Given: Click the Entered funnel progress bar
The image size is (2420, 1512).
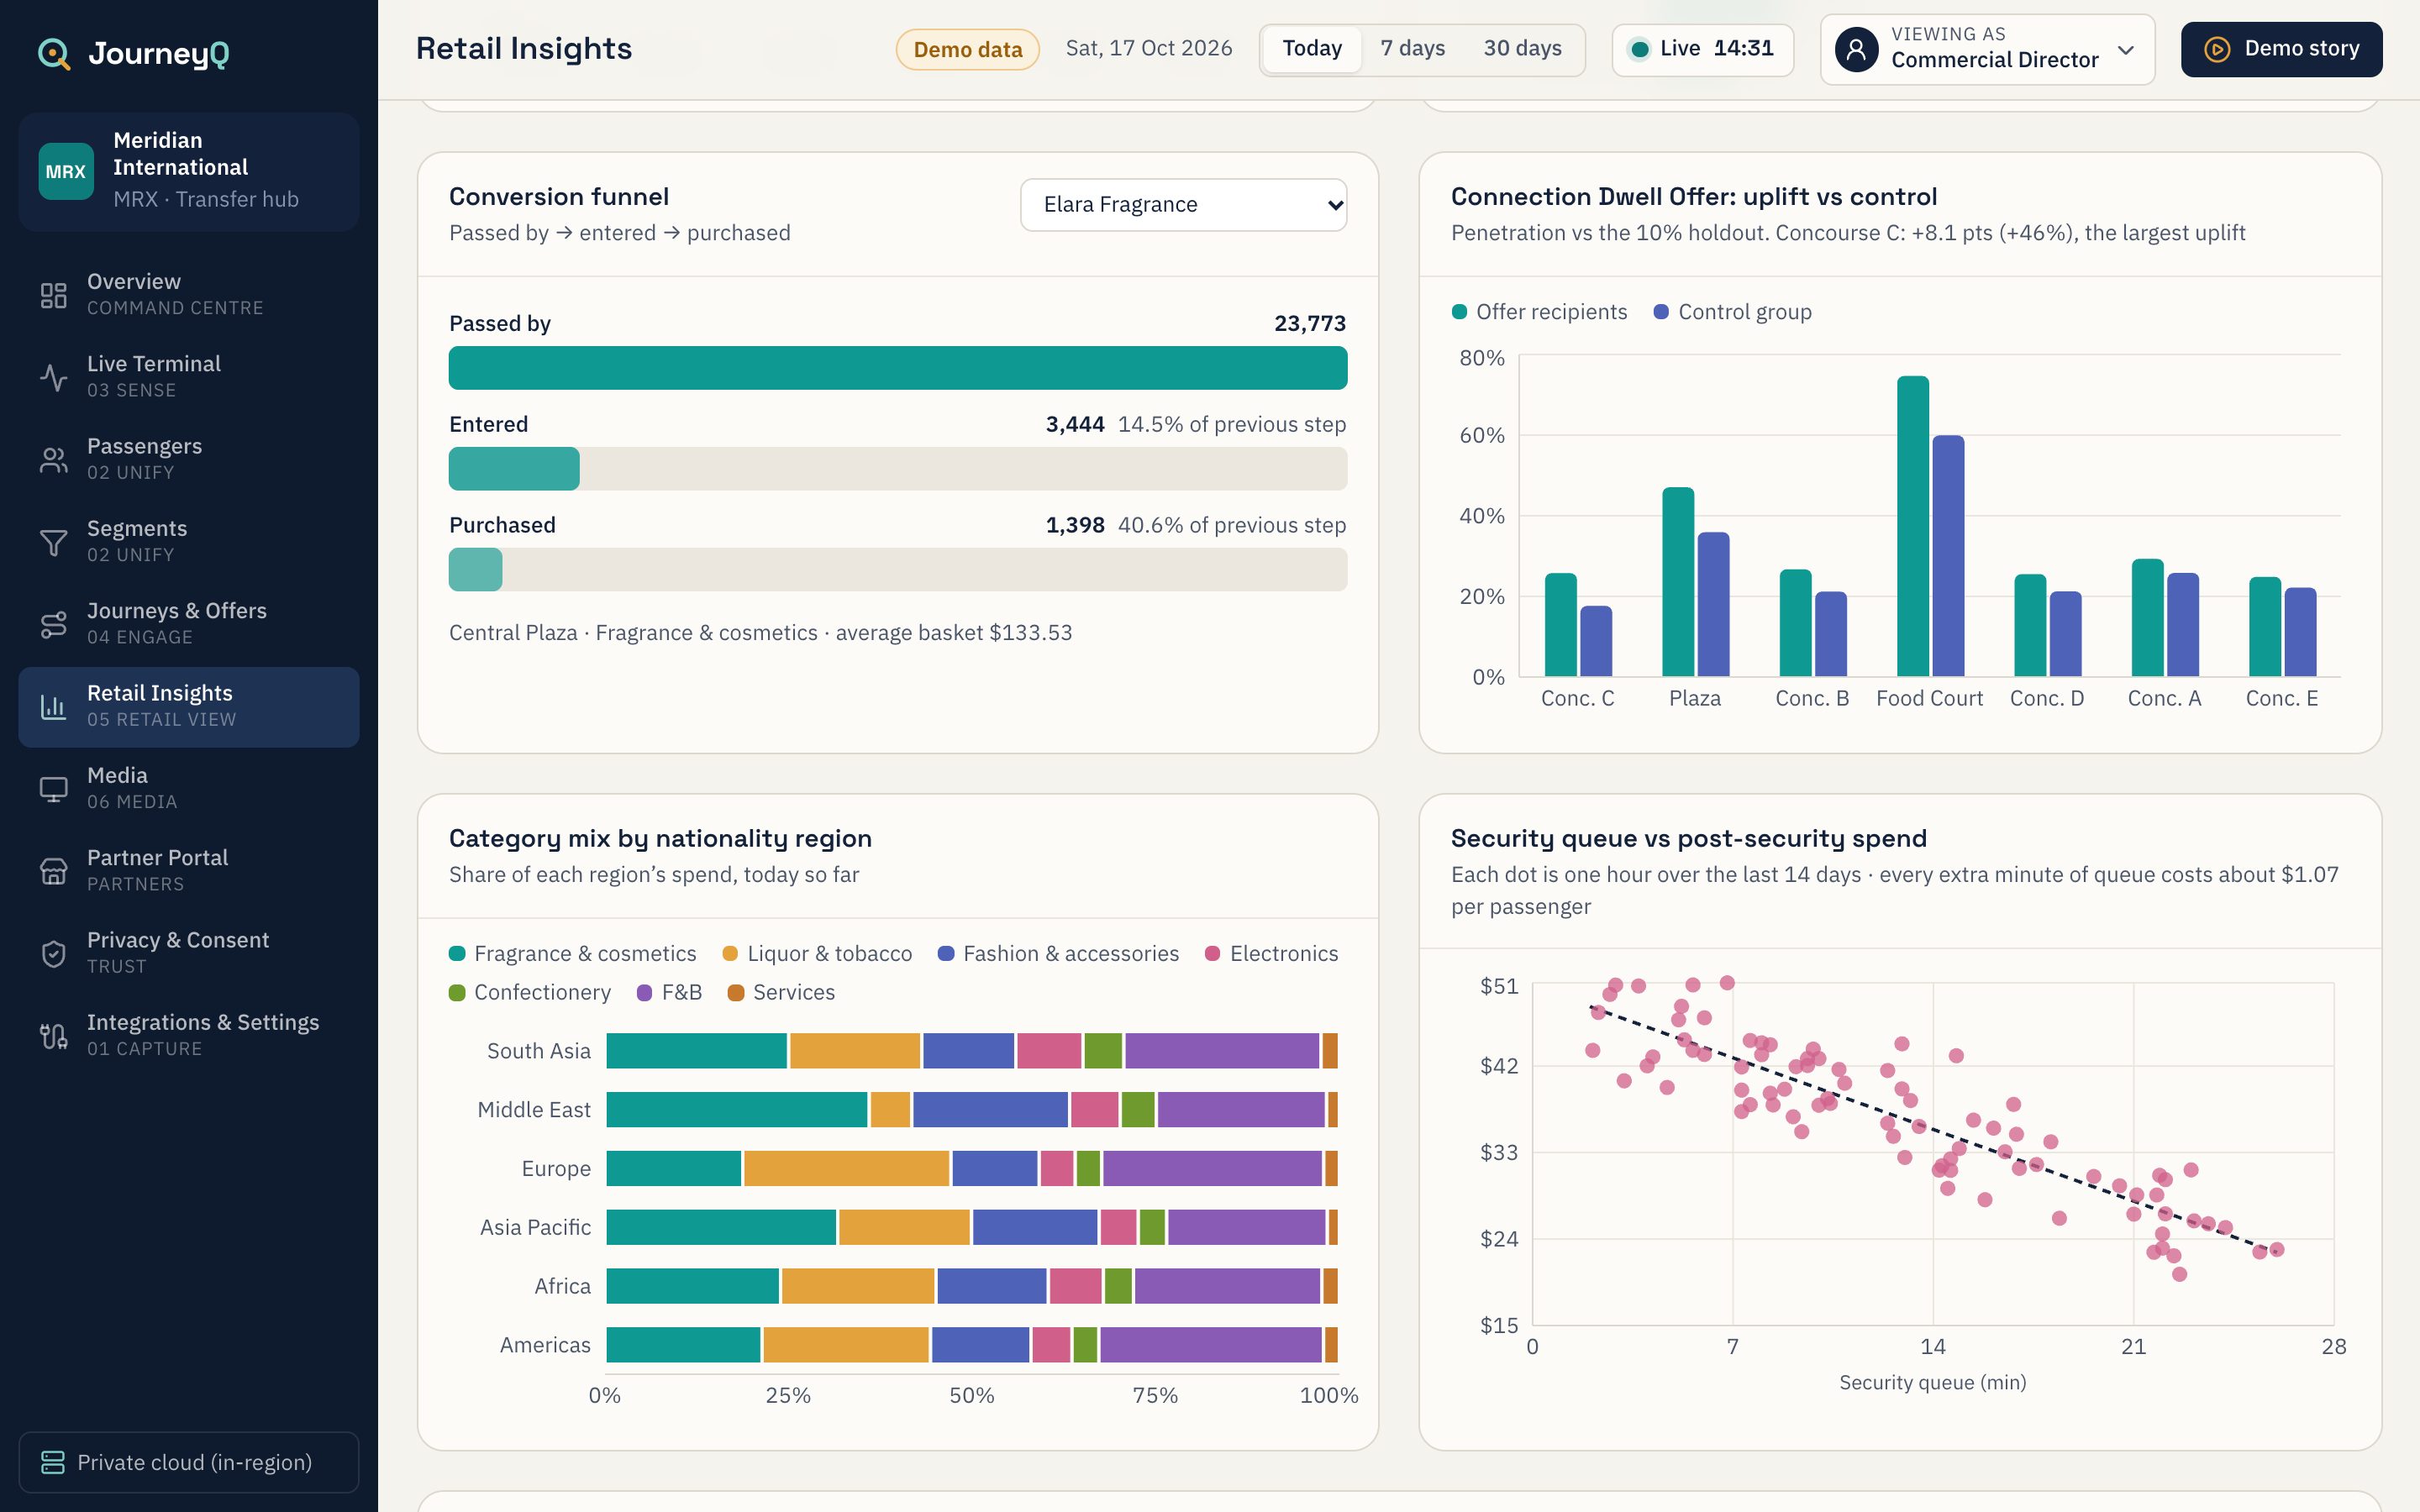Looking at the screenshot, I should pos(898,469).
